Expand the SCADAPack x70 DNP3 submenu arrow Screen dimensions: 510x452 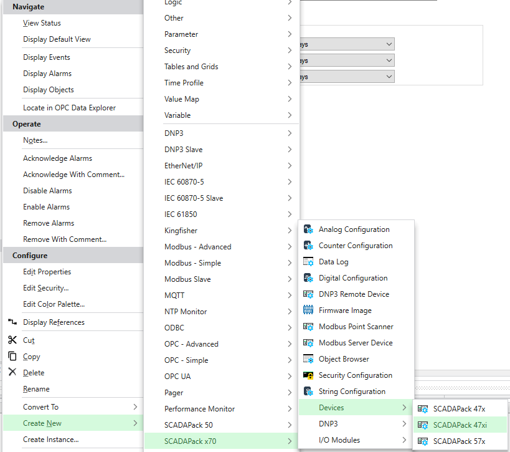point(404,424)
